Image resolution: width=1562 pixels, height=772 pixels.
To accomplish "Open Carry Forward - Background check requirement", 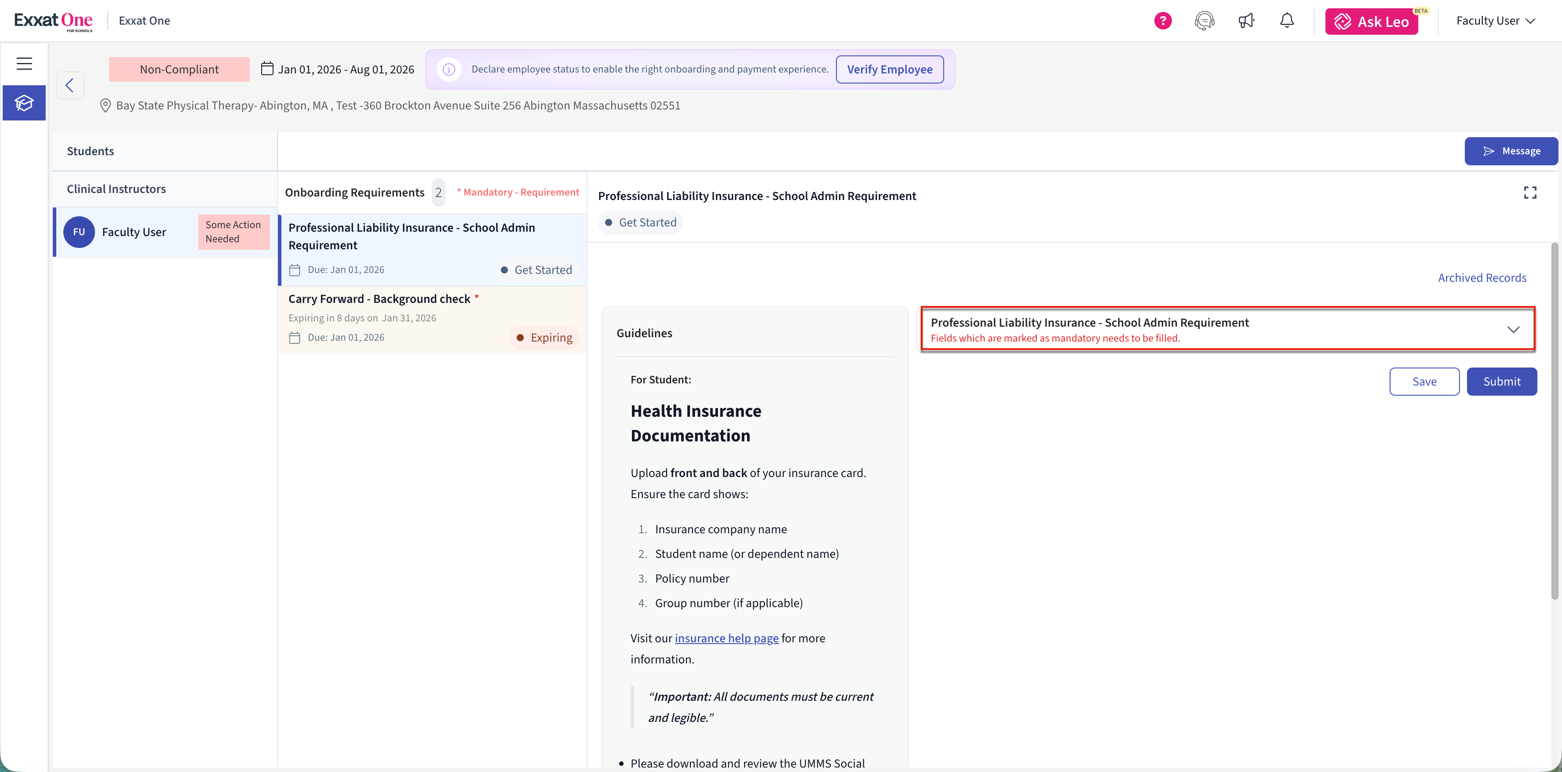I will pyautogui.click(x=379, y=299).
